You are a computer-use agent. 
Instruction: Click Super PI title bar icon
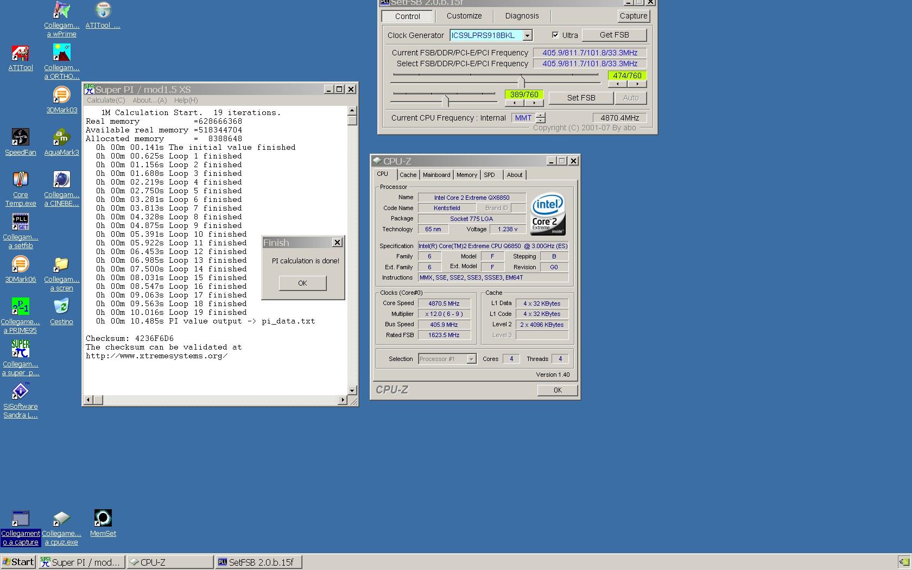point(89,89)
